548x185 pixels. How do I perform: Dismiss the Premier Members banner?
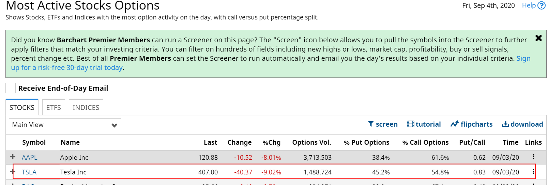tap(538, 38)
